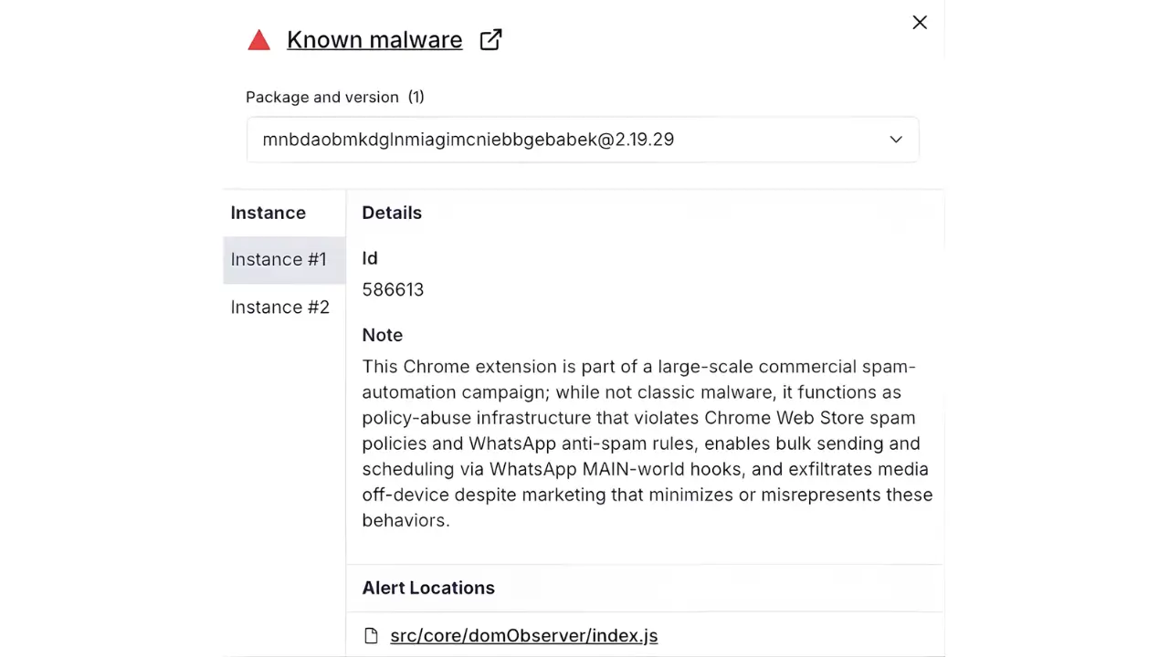The height and width of the screenshot is (657, 1169).
Task: Open the mnbdaobmkdglnmiagimcniebbgebabek@2.19.29 combo box
Action: (566, 140)
